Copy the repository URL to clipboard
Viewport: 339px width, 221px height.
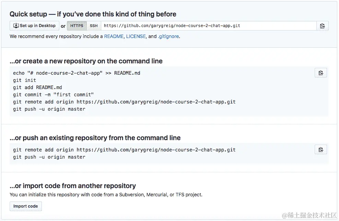(322, 26)
